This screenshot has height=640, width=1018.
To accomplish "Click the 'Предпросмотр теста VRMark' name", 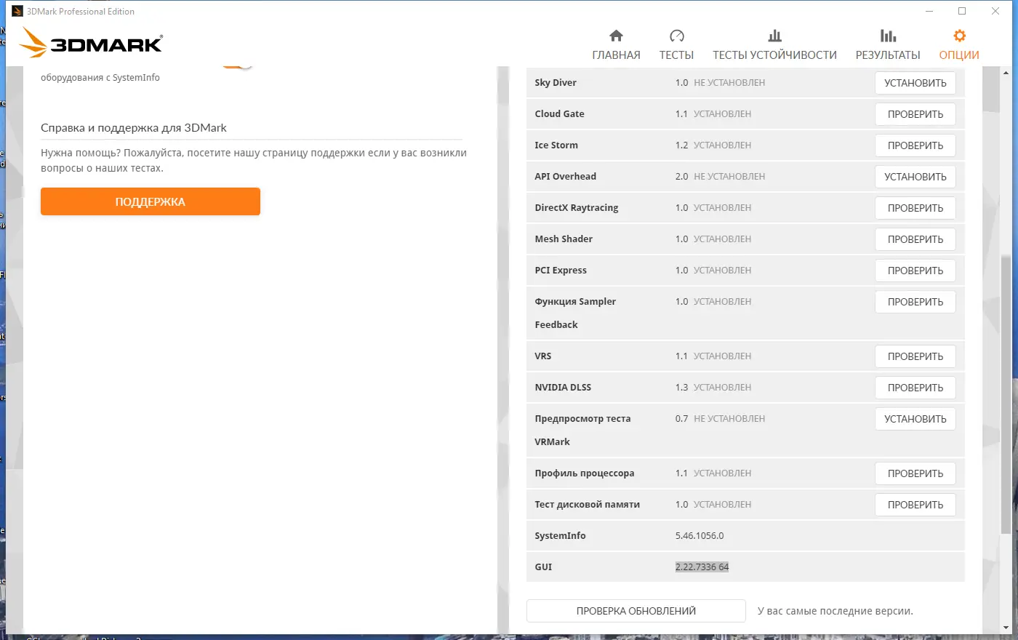I will coord(582,431).
